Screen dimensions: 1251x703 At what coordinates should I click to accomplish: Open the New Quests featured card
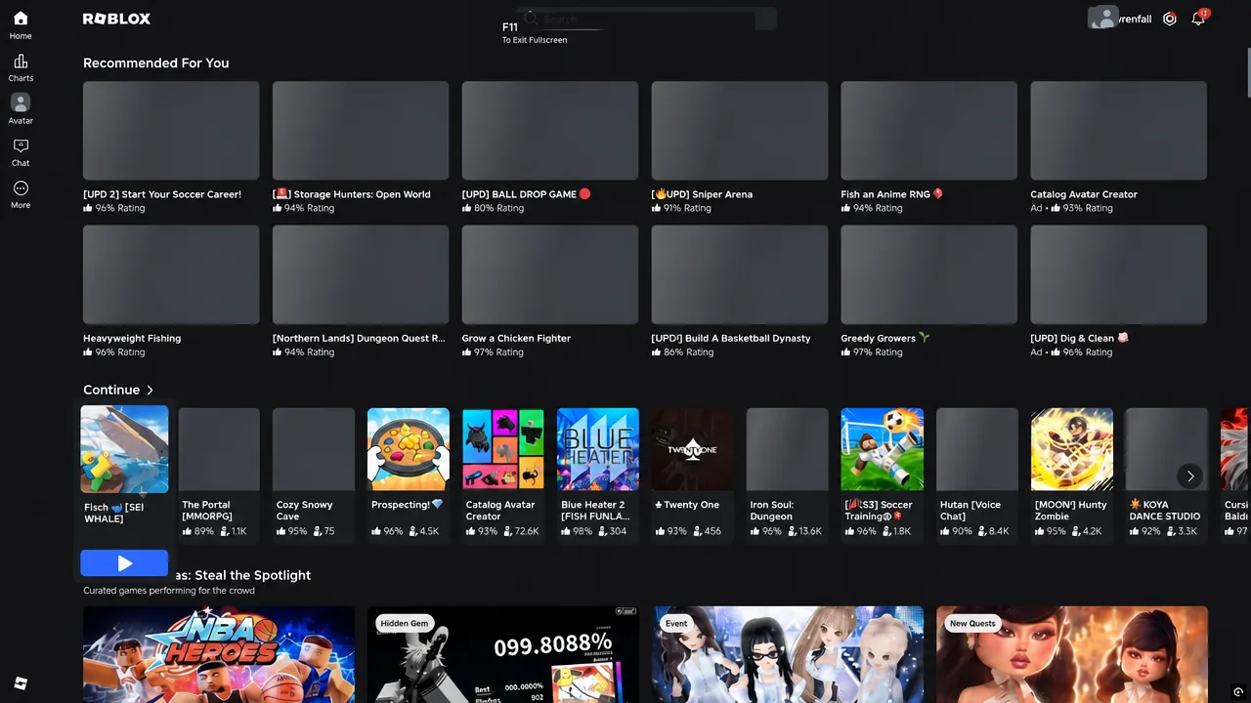(x=1072, y=654)
